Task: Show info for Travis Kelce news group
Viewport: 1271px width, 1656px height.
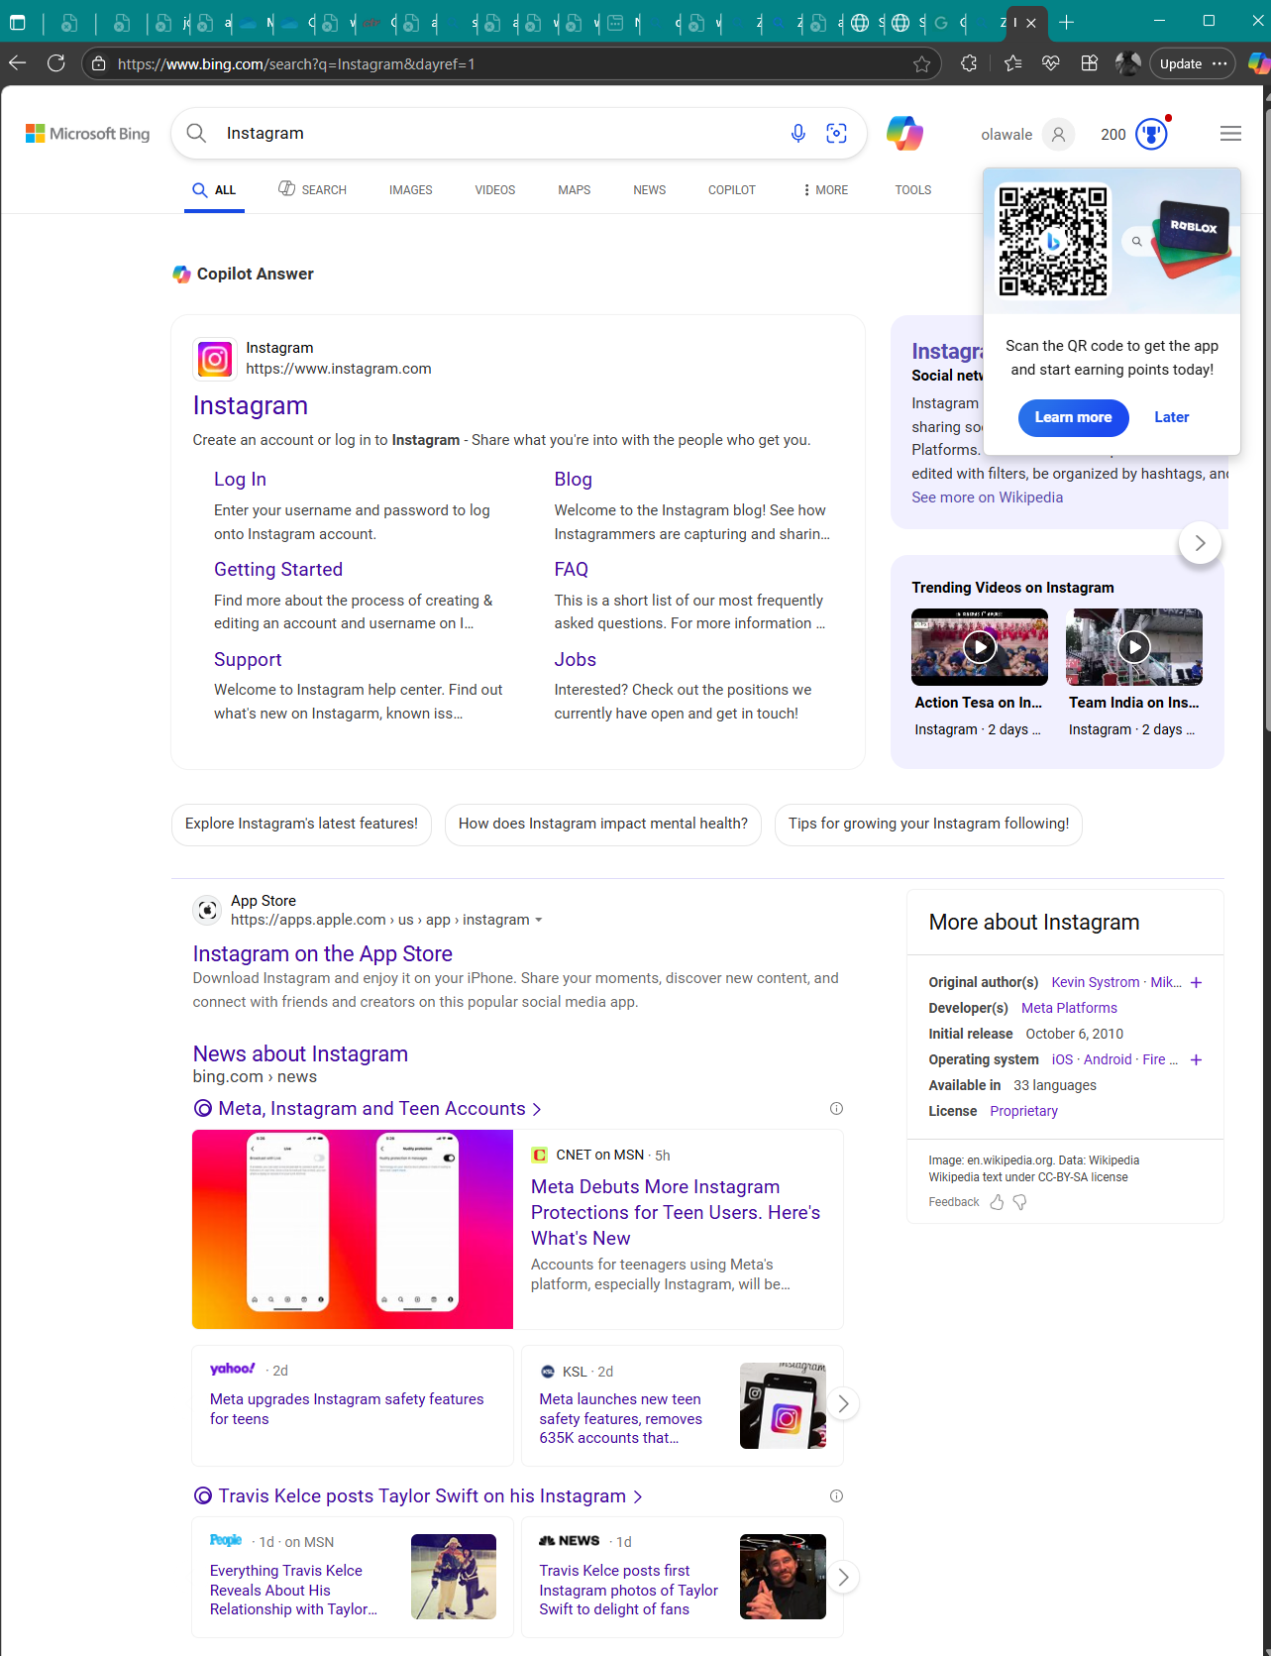Action: (x=836, y=1496)
